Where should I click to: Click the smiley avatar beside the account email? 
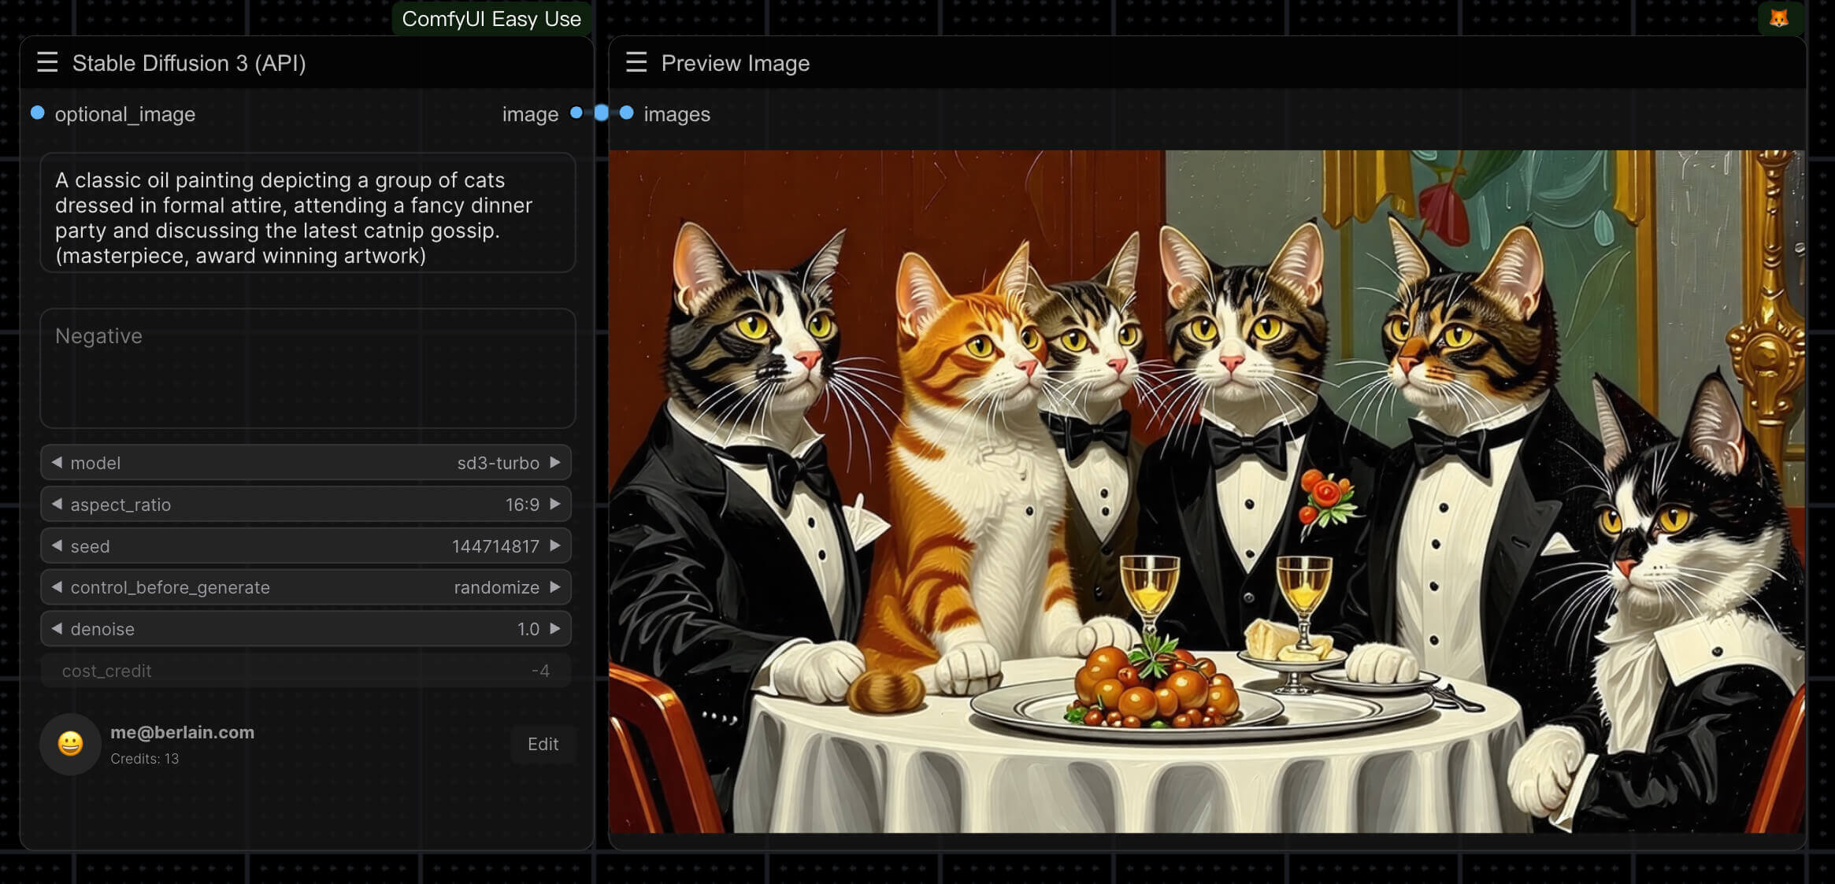point(70,744)
